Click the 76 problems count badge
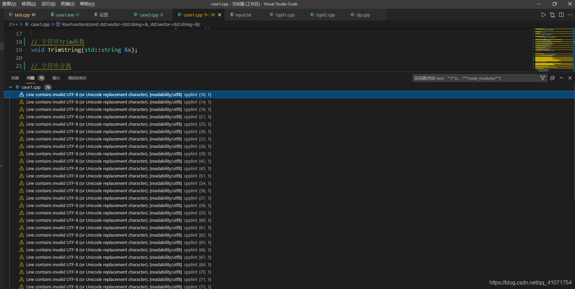Image resolution: width=575 pixels, height=289 pixels. (x=41, y=78)
